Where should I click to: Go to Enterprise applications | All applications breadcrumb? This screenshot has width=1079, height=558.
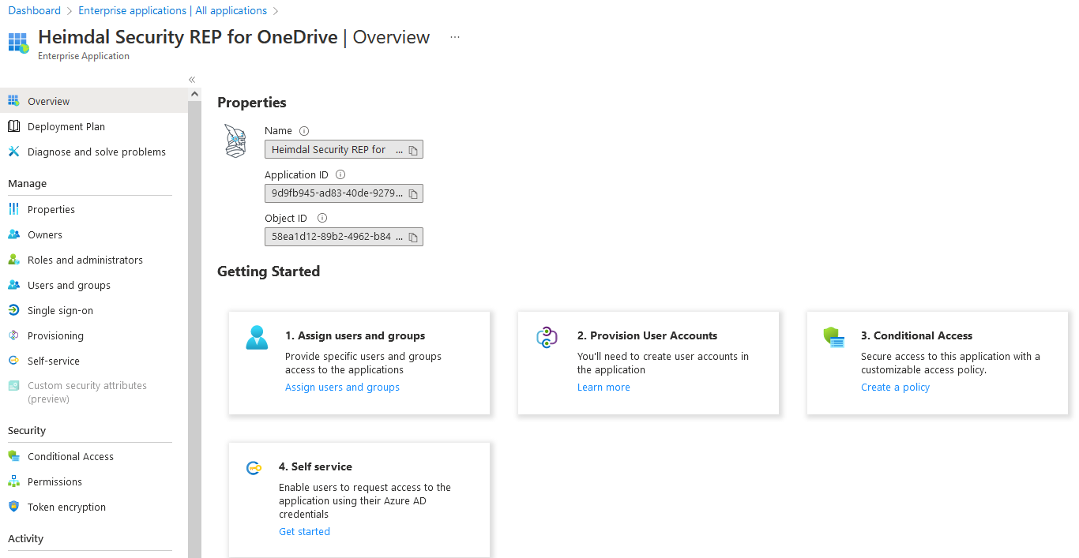tap(172, 10)
